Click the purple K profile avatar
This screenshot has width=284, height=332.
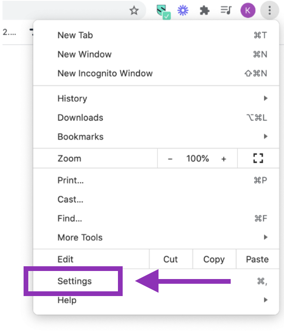(x=248, y=10)
